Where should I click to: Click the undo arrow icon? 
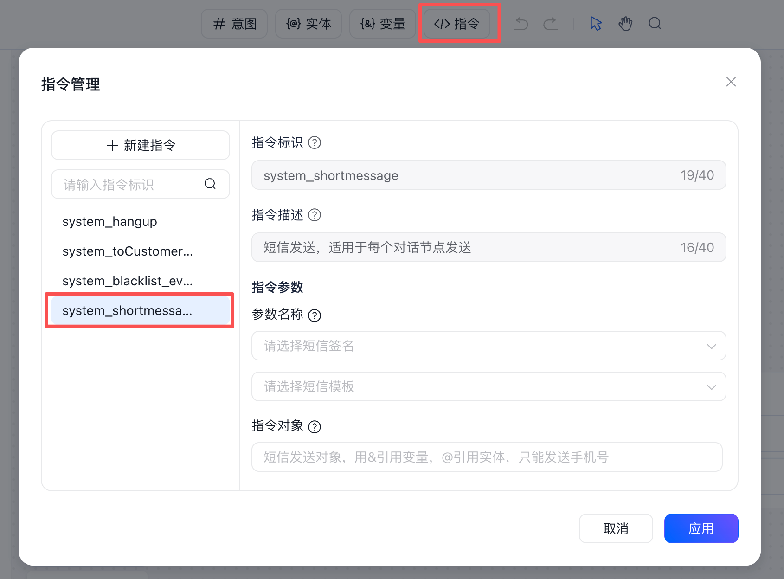point(521,24)
